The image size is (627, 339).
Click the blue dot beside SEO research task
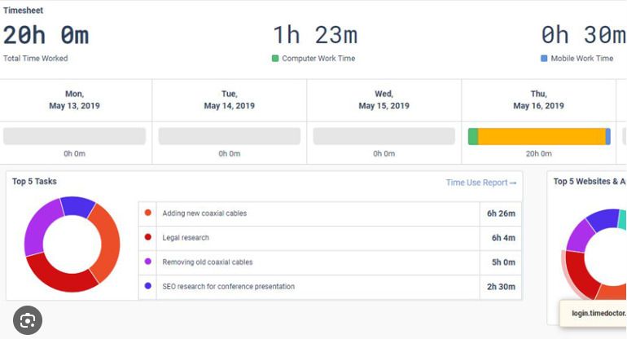(147, 286)
